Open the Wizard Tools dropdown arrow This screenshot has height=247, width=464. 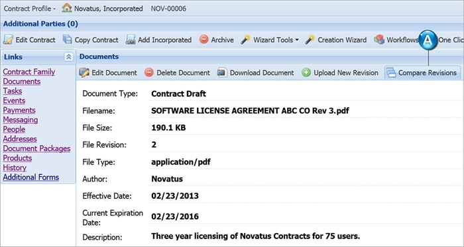point(297,40)
